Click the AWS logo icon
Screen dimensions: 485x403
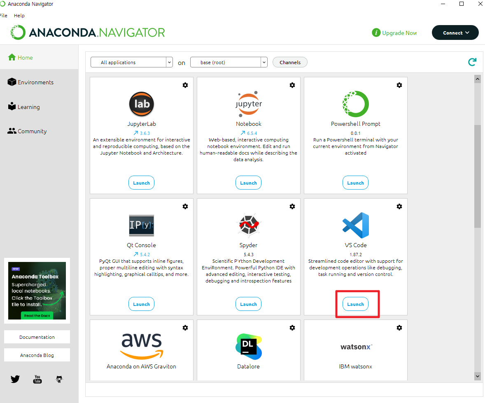coord(141,346)
